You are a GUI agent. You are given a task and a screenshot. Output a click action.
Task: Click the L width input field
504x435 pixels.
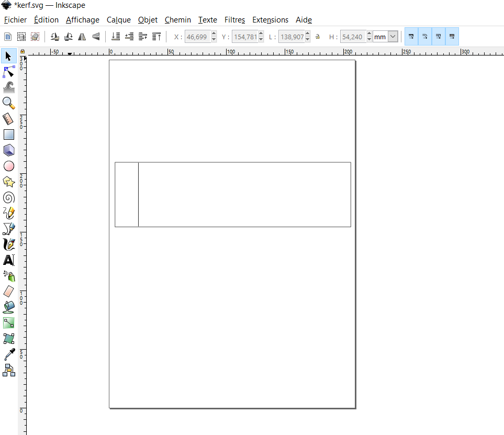click(x=292, y=37)
